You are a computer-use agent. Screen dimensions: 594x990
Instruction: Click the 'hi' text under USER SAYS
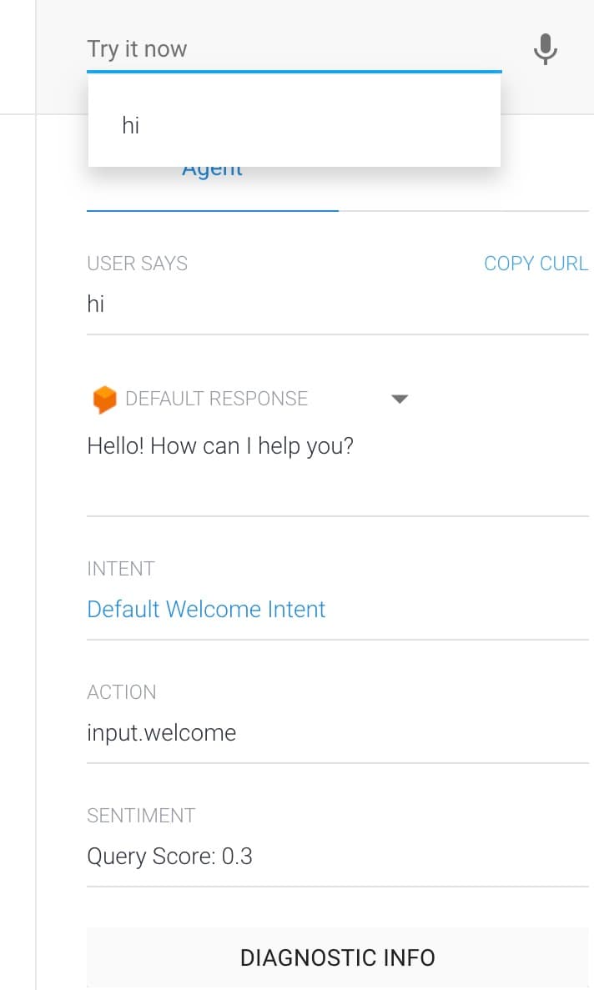[96, 304]
